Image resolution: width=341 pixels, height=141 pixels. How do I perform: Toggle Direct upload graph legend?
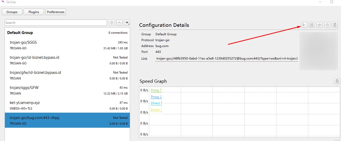[157, 103]
